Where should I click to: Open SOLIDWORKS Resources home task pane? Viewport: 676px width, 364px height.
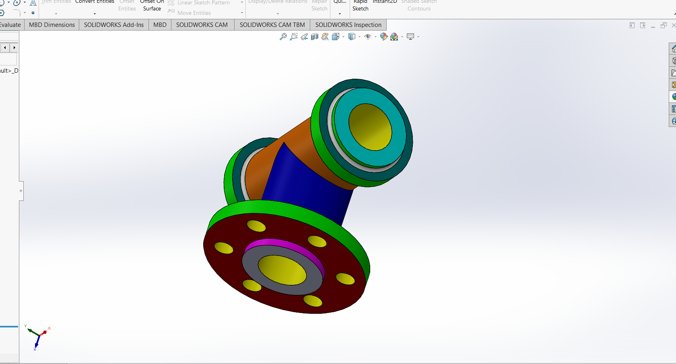[x=673, y=49]
